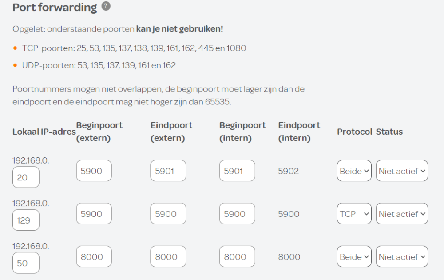This screenshot has width=444, height=280.
Task: Focus the local IP field containing 50
Action: point(26,263)
